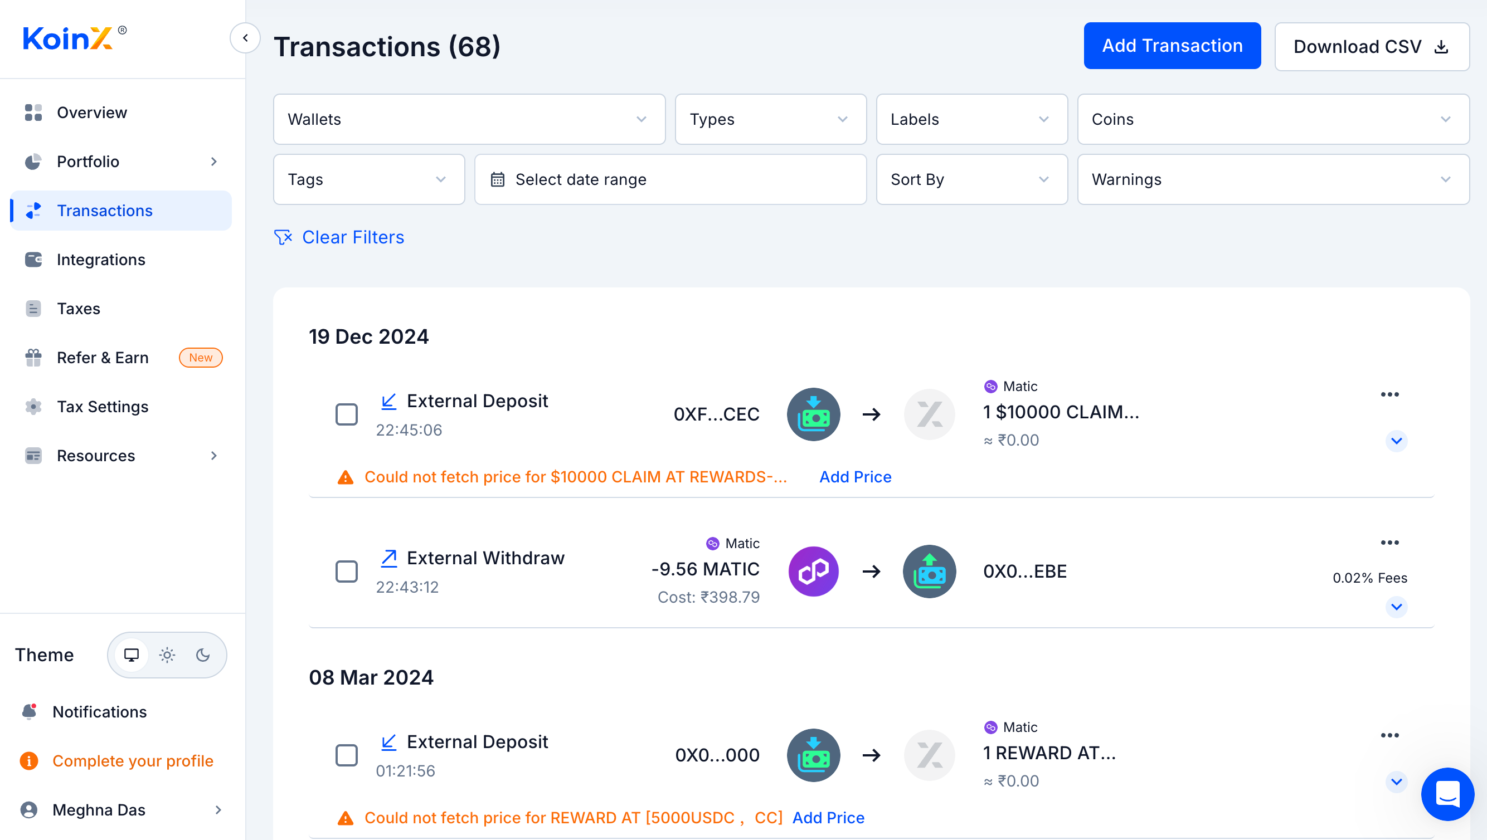This screenshot has width=1487, height=840.
Task: Switch to dark theme moon icon
Action: [x=203, y=655]
